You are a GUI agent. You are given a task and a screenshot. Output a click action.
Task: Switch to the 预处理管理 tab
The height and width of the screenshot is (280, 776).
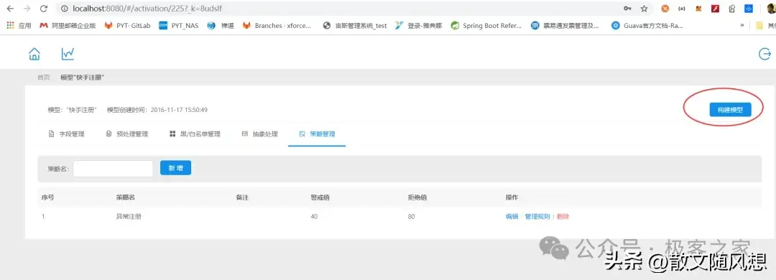click(x=127, y=134)
